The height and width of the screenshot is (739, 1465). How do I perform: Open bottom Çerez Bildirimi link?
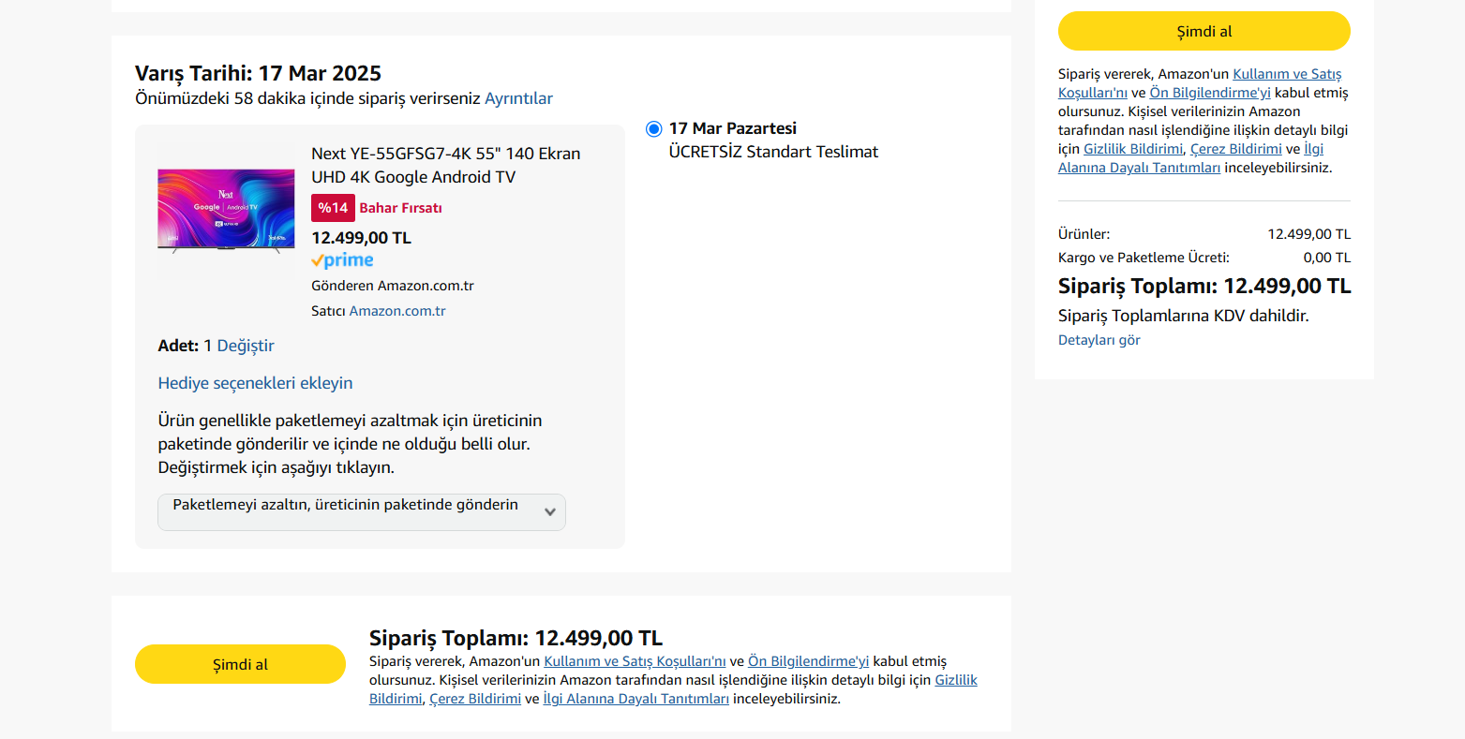click(x=474, y=699)
